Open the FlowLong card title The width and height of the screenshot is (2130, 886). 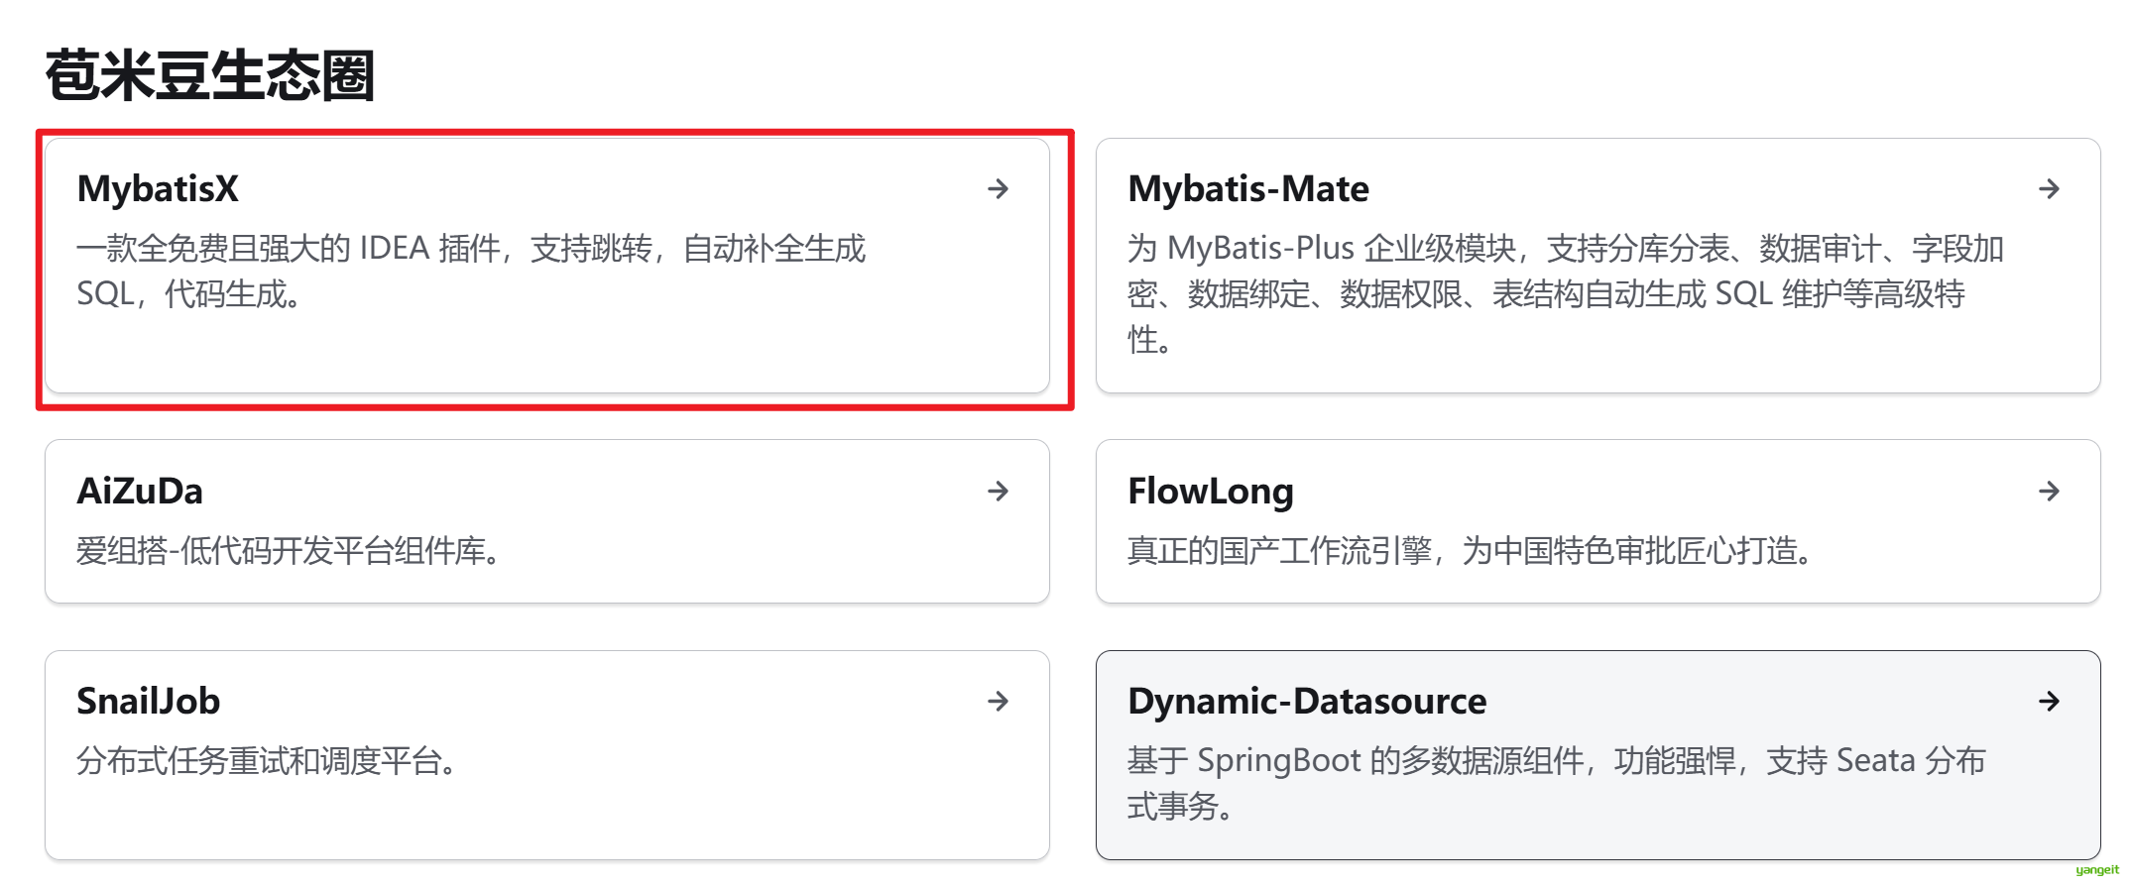coord(1211,492)
